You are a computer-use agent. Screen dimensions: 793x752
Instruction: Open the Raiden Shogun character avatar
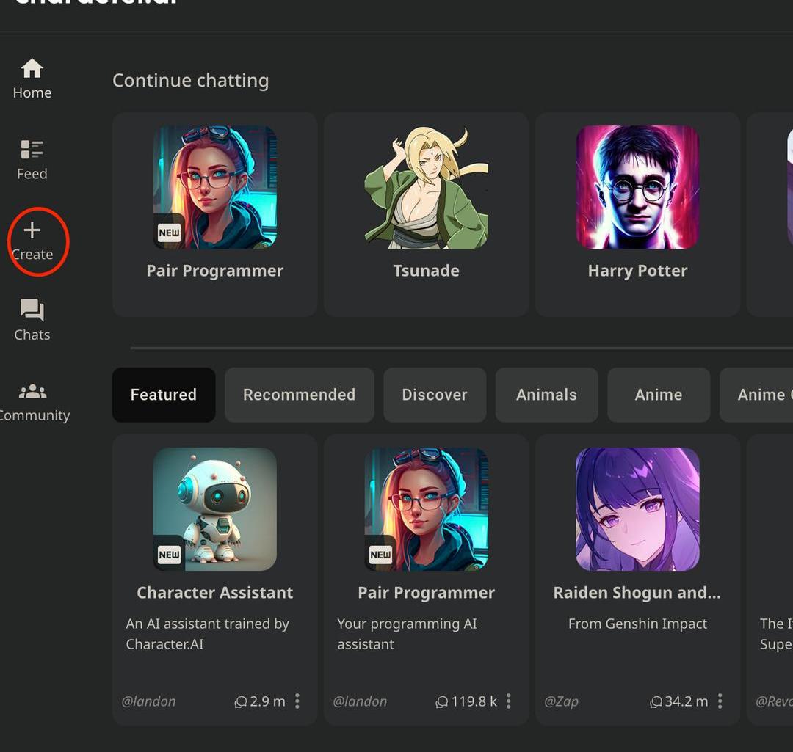click(x=637, y=509)
